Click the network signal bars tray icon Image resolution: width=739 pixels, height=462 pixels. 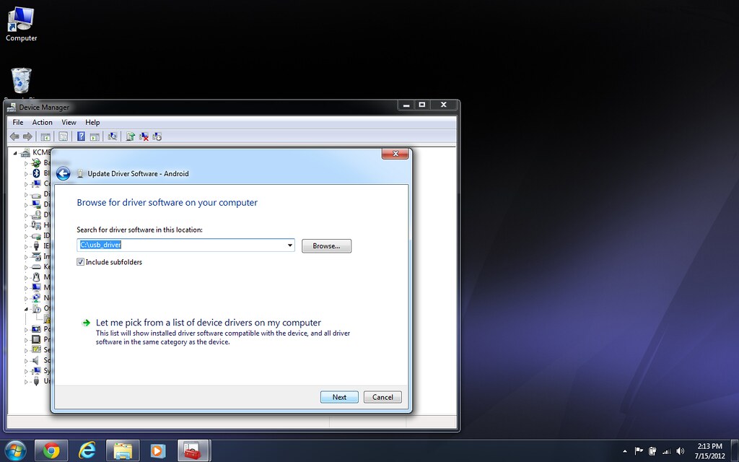[x=666, y=451]
